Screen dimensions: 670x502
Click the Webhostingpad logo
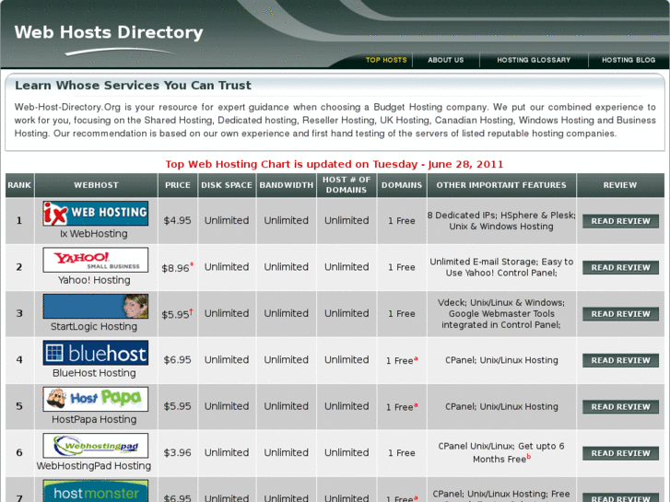pyautogui.click(x=96, y=445)
